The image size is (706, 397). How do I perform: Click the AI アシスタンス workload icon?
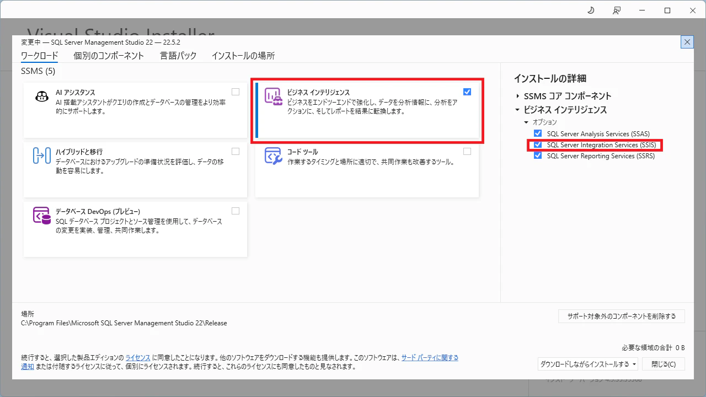click(x=42, y=97)
